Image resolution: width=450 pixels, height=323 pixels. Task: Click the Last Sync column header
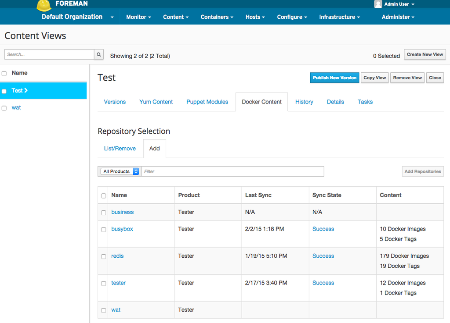point(258,195)
